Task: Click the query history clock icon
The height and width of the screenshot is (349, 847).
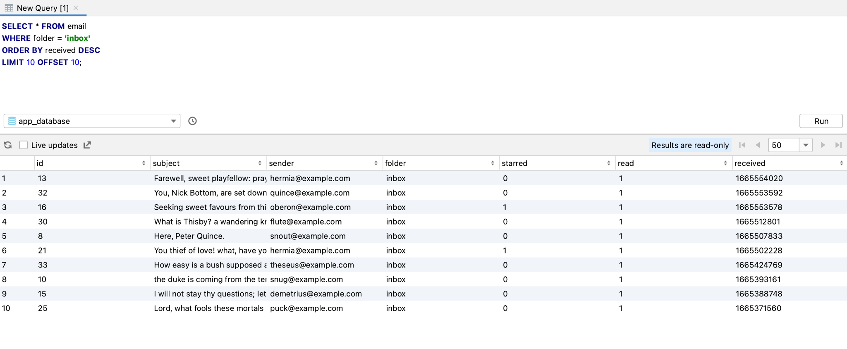Action: (x=192, y=121)
